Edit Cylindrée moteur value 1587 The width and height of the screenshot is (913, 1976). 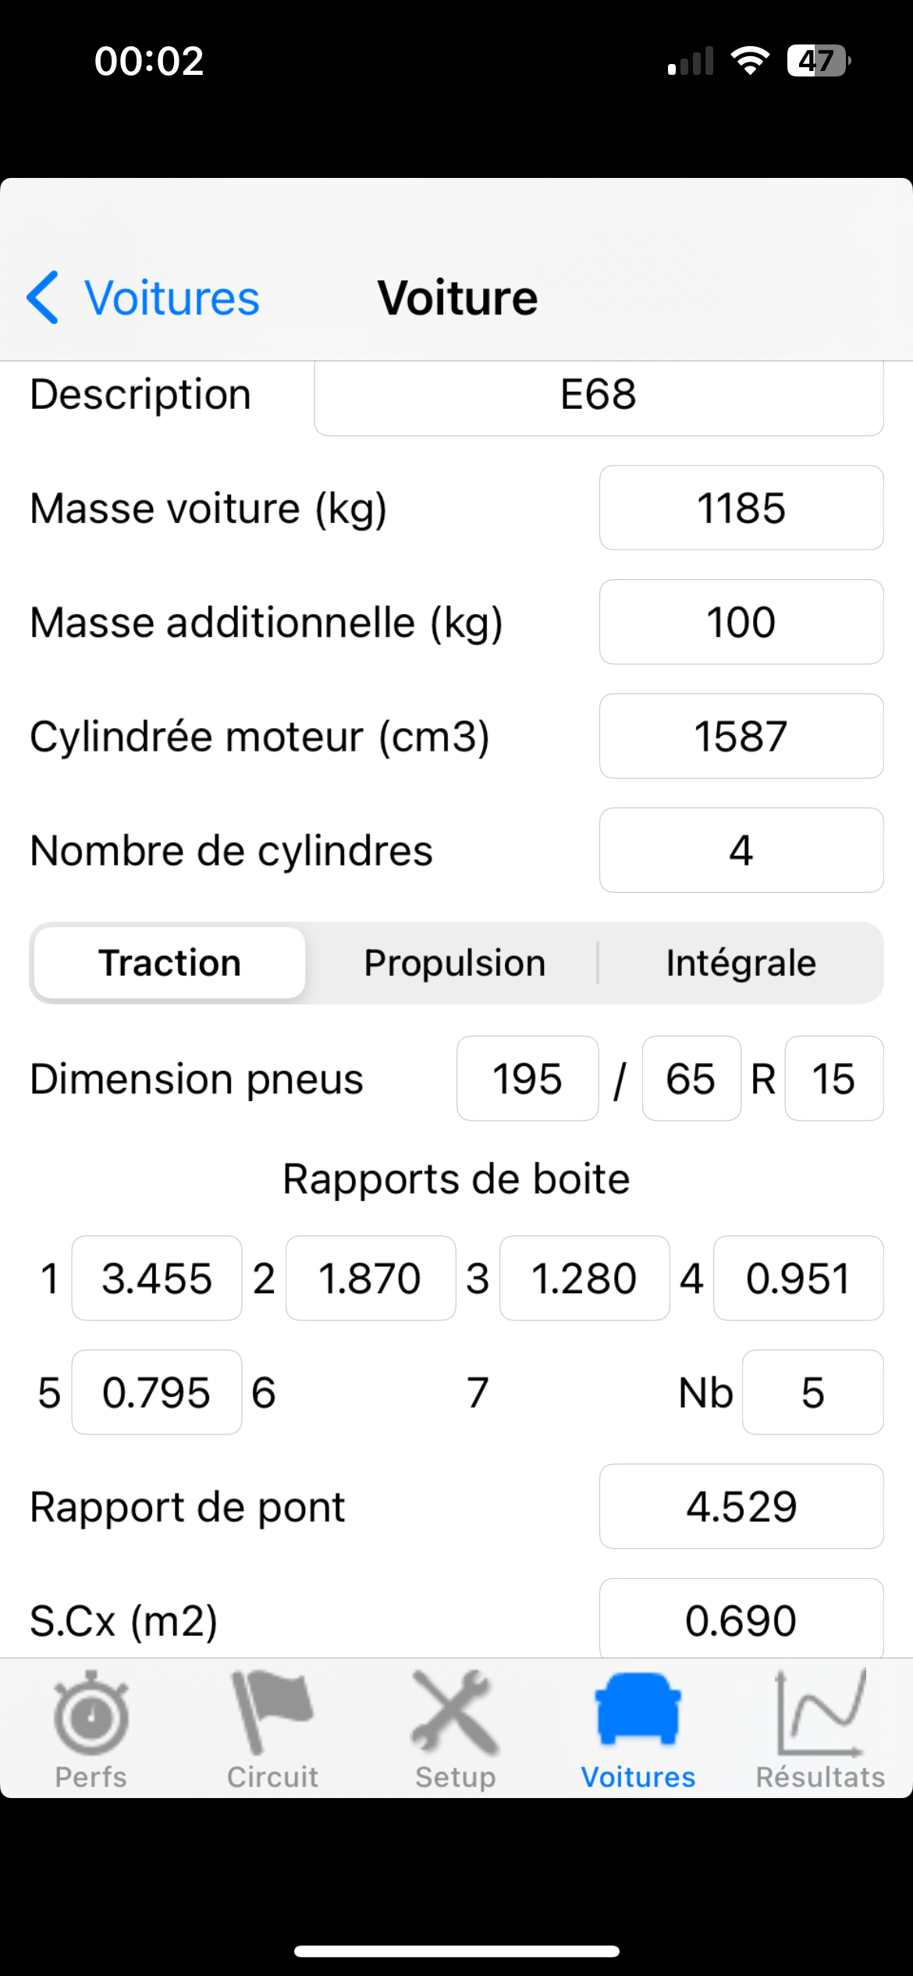pos(741,736)
